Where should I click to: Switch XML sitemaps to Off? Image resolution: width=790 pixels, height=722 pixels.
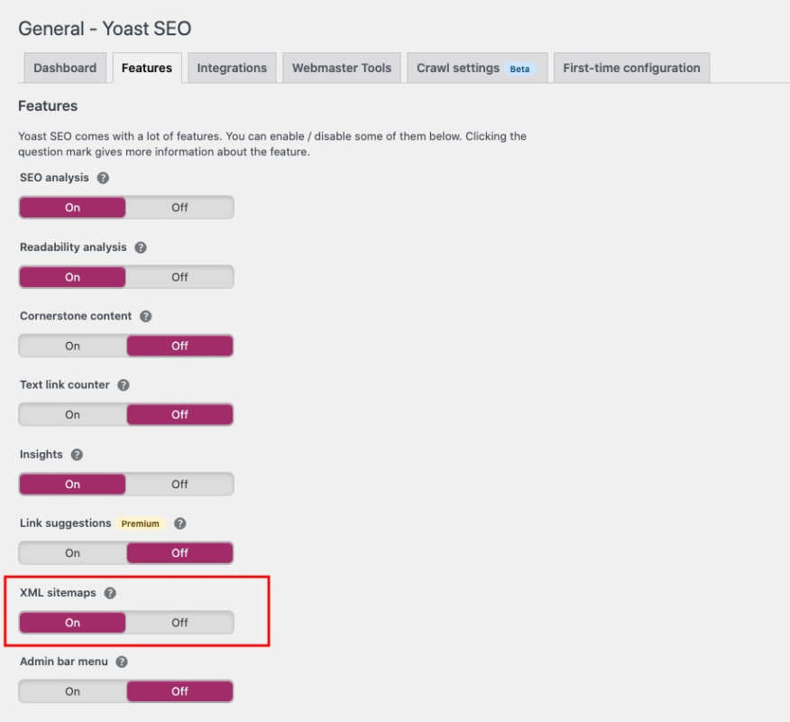point(179,623)
